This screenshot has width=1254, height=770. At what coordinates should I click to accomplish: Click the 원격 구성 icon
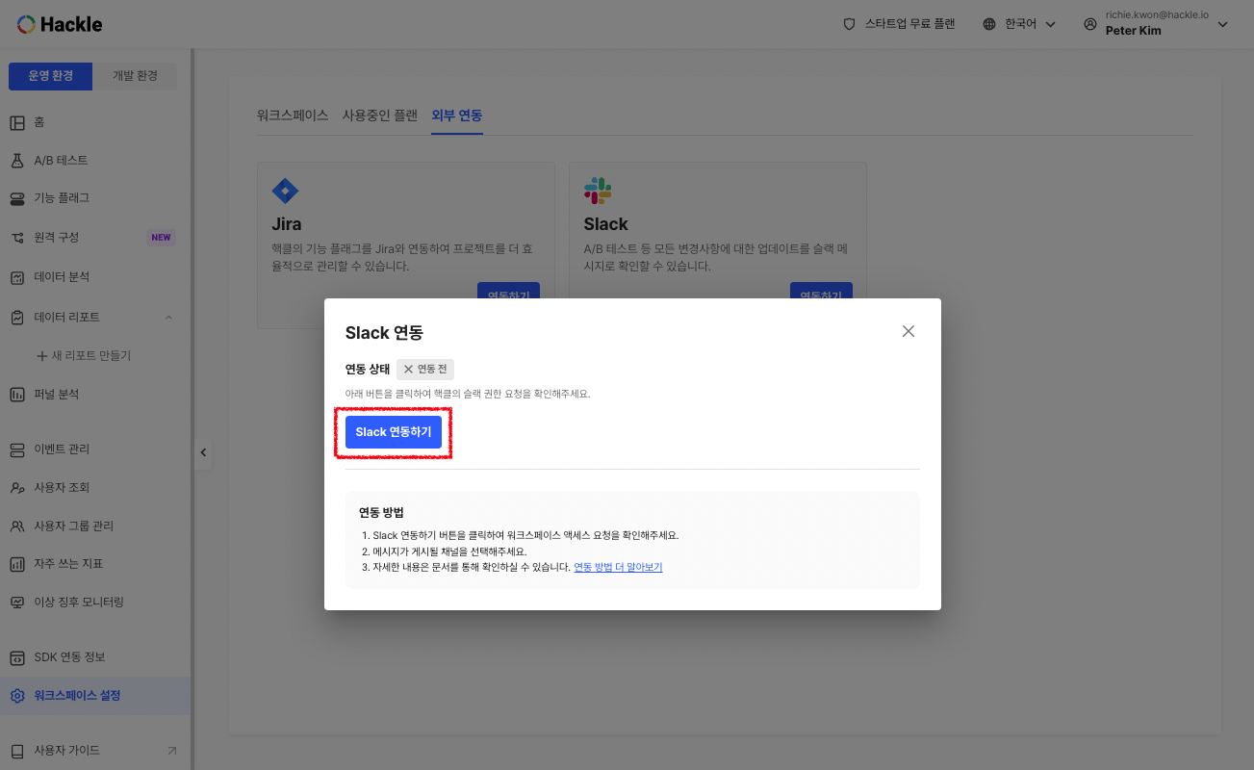[17, 238]
